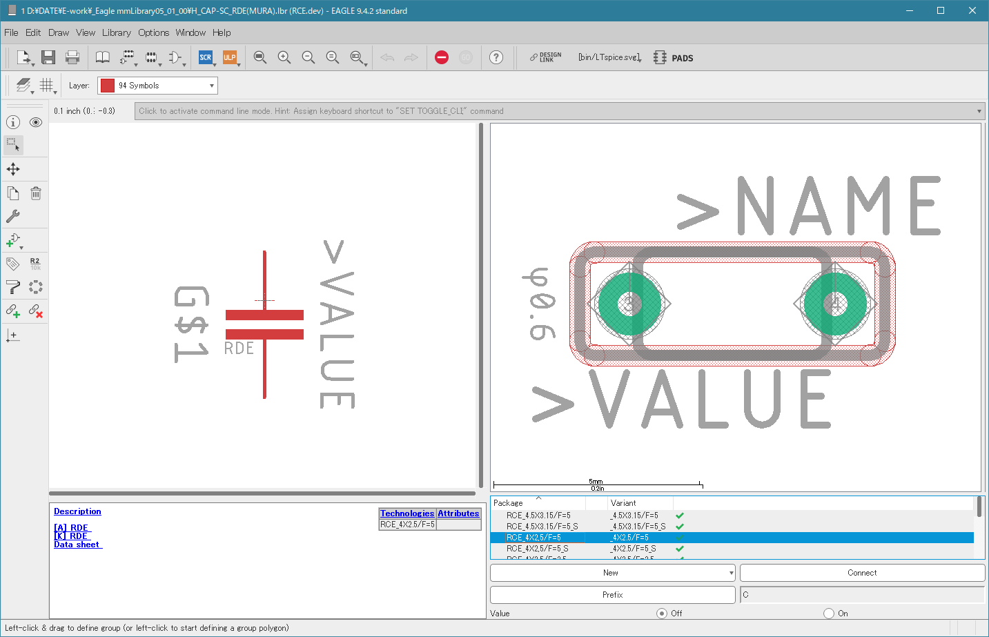Viewport: 989px width, 637px height.
Task: Select the Mark origin tool icon
Action: [13, 335]
